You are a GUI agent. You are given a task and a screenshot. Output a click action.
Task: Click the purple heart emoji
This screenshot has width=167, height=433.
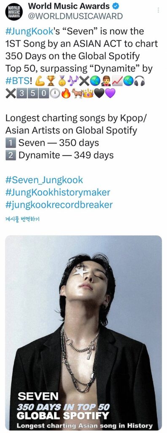click(110, 94)
